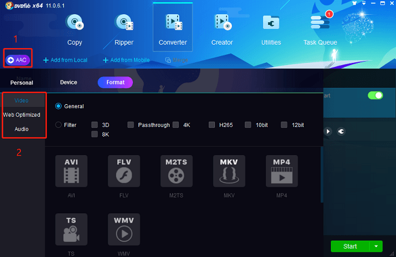Click Add from Mobile
The width and height of the screenshot is (396, 257).
pos(126,60)
